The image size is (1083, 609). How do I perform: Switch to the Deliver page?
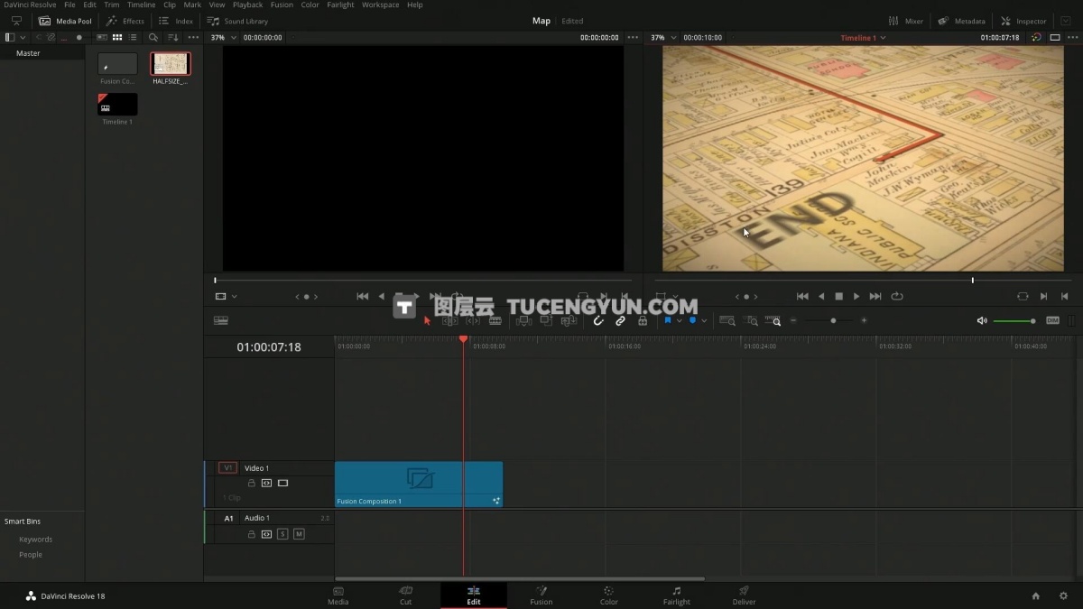pos(745,595)
